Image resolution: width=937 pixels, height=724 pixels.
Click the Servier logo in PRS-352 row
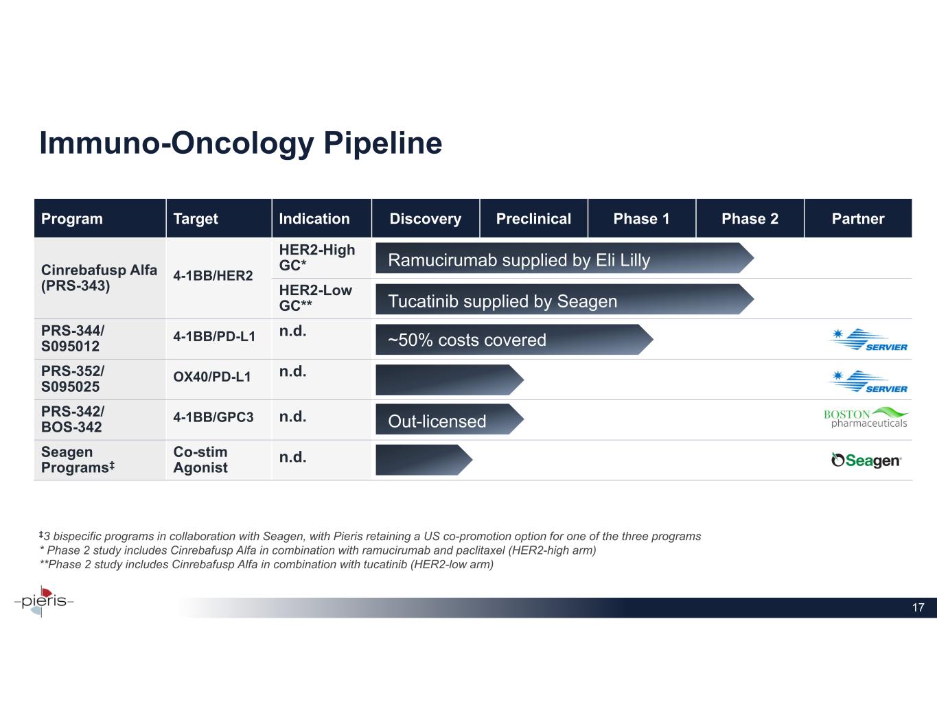point(868,381)
